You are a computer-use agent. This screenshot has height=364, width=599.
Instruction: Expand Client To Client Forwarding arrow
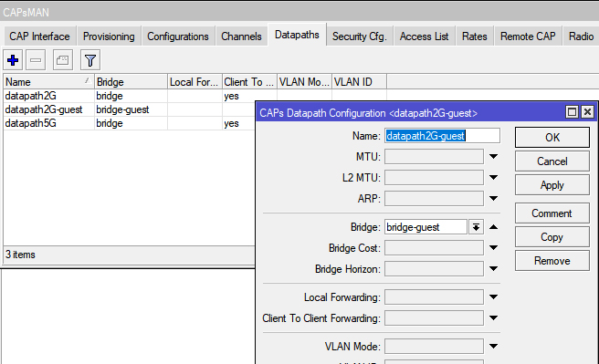(494, 317)
